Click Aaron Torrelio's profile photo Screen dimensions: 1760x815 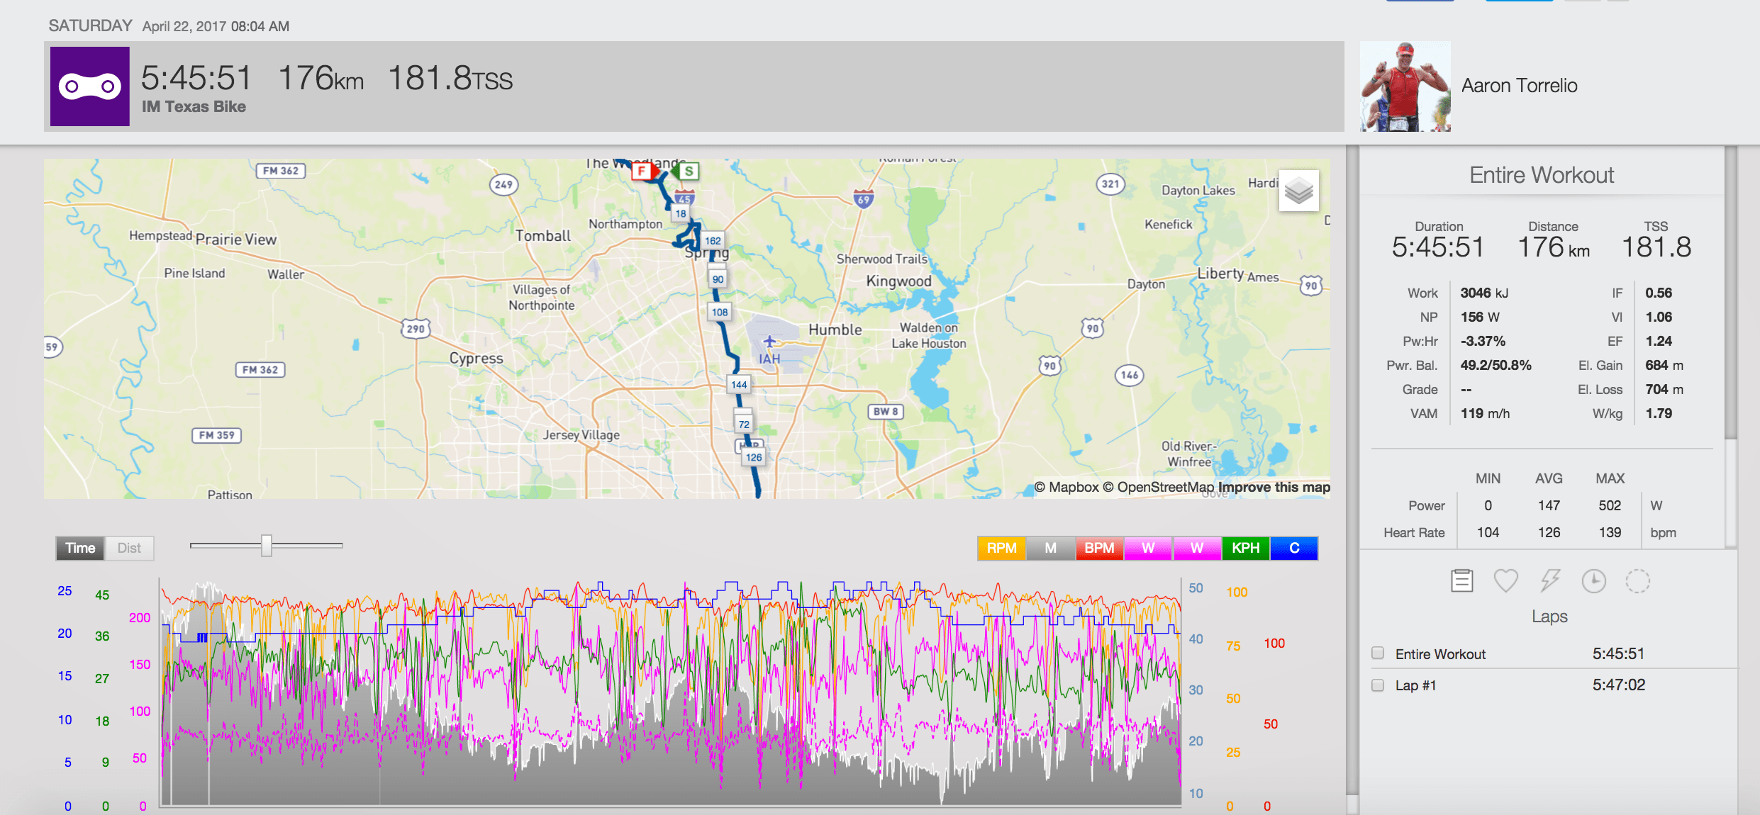coord(1405,86)
